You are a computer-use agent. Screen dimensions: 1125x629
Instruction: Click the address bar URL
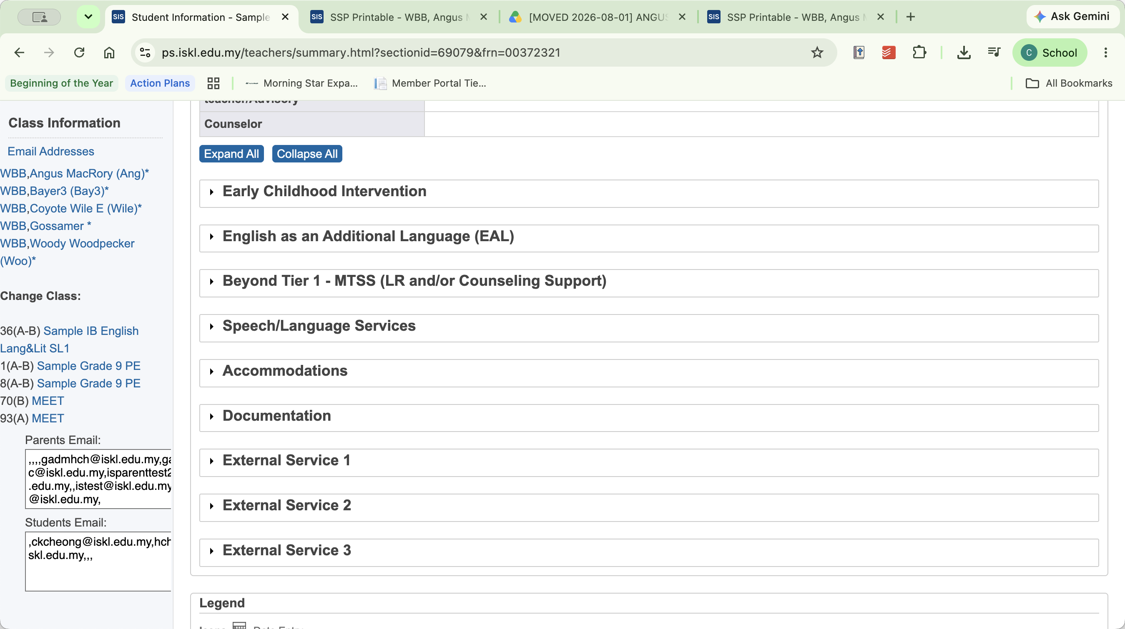[361, 53]
